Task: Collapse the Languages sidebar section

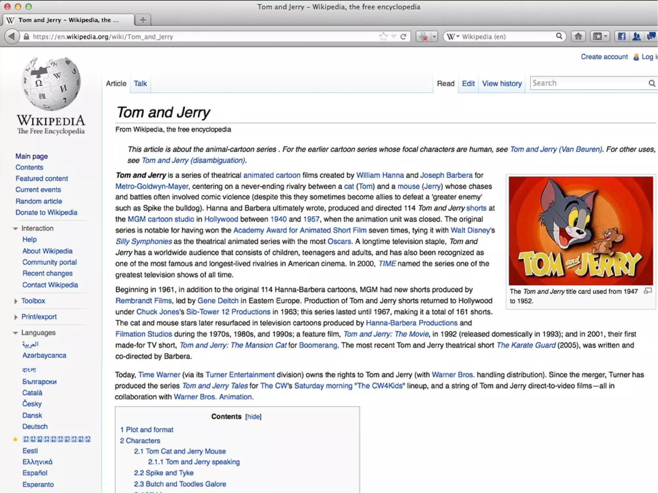Action: coord(15,333)
